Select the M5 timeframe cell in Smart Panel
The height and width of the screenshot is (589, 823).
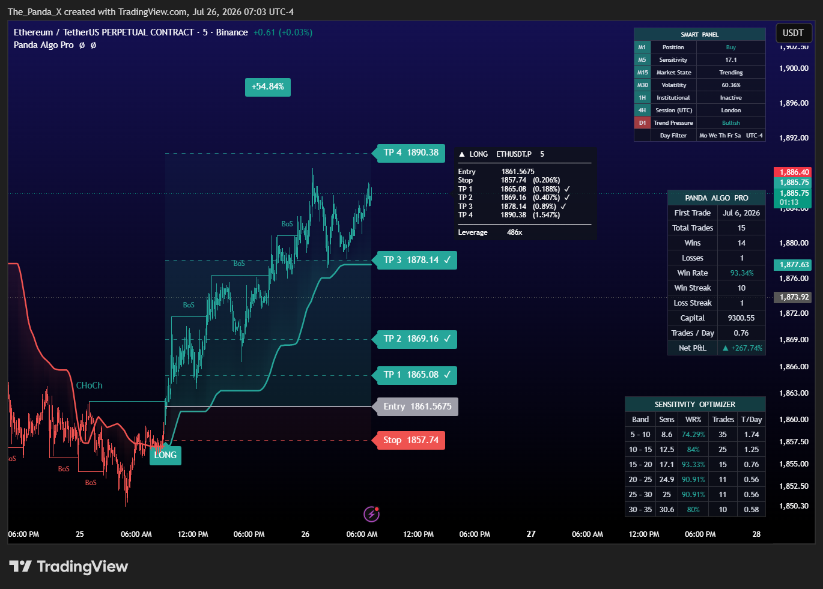[642, 60]
